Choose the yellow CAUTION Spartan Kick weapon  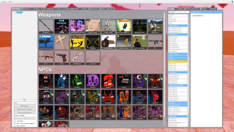click(77, 42)
